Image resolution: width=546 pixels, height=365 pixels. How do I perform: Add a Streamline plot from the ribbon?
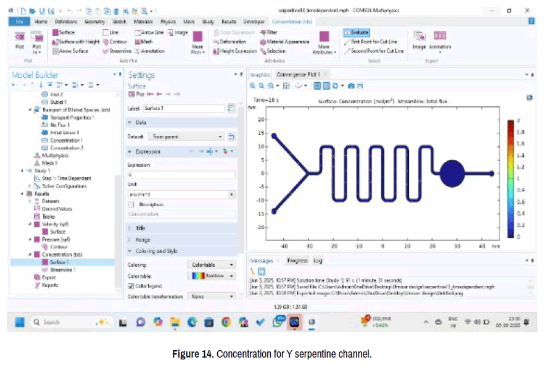(121, 51)
